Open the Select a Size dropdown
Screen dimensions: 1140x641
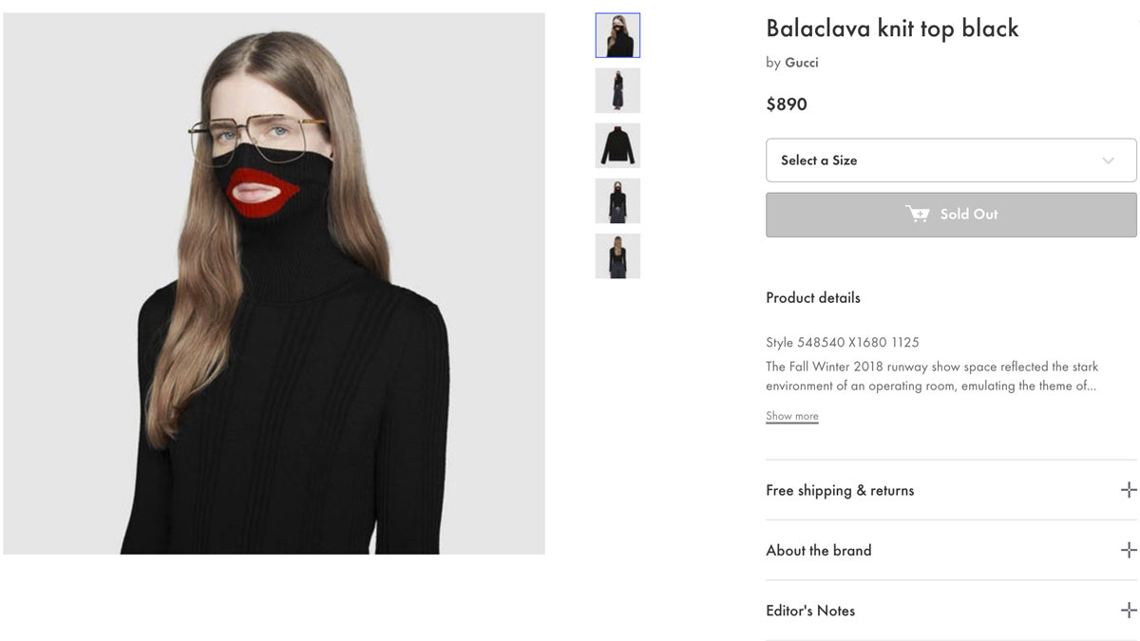pyautogui.click(x=950, y=160)
